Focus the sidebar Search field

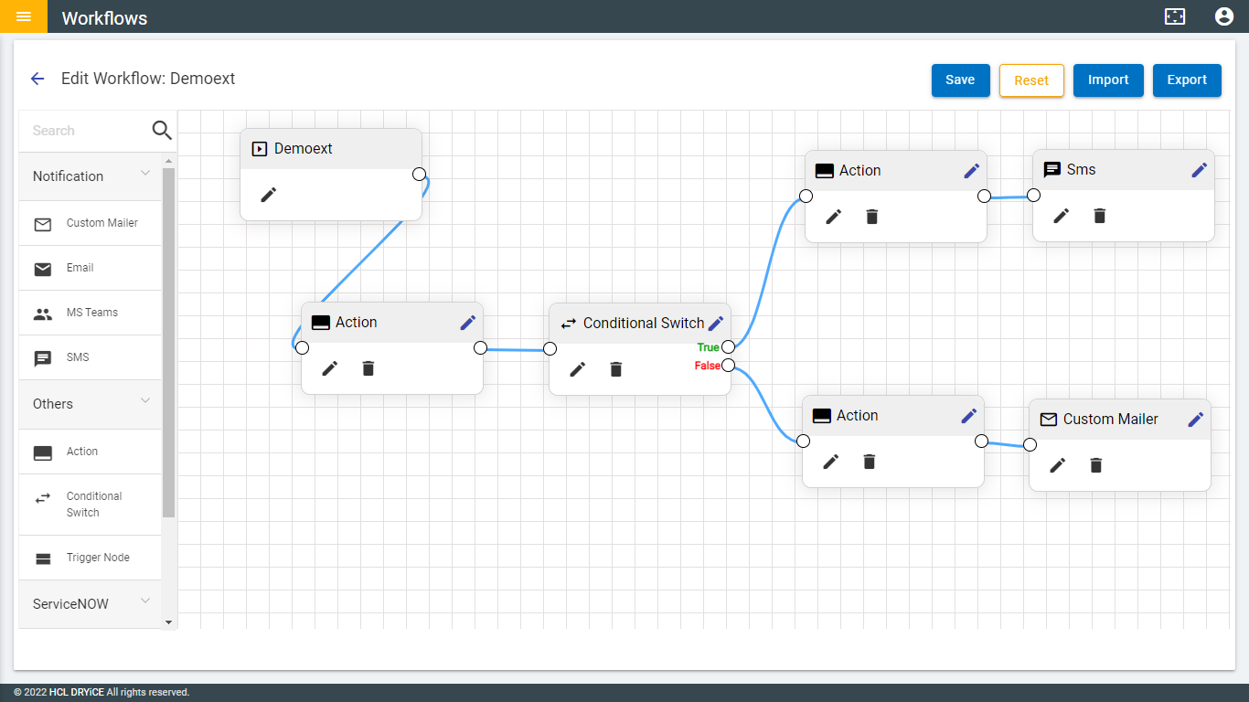[x=86, y=131]
